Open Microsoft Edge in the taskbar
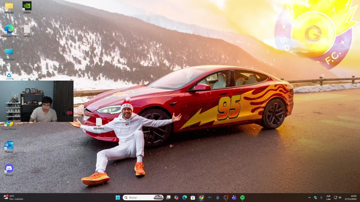Image resolution: width=360 pixels, height=202 pixels. [184, 198]
